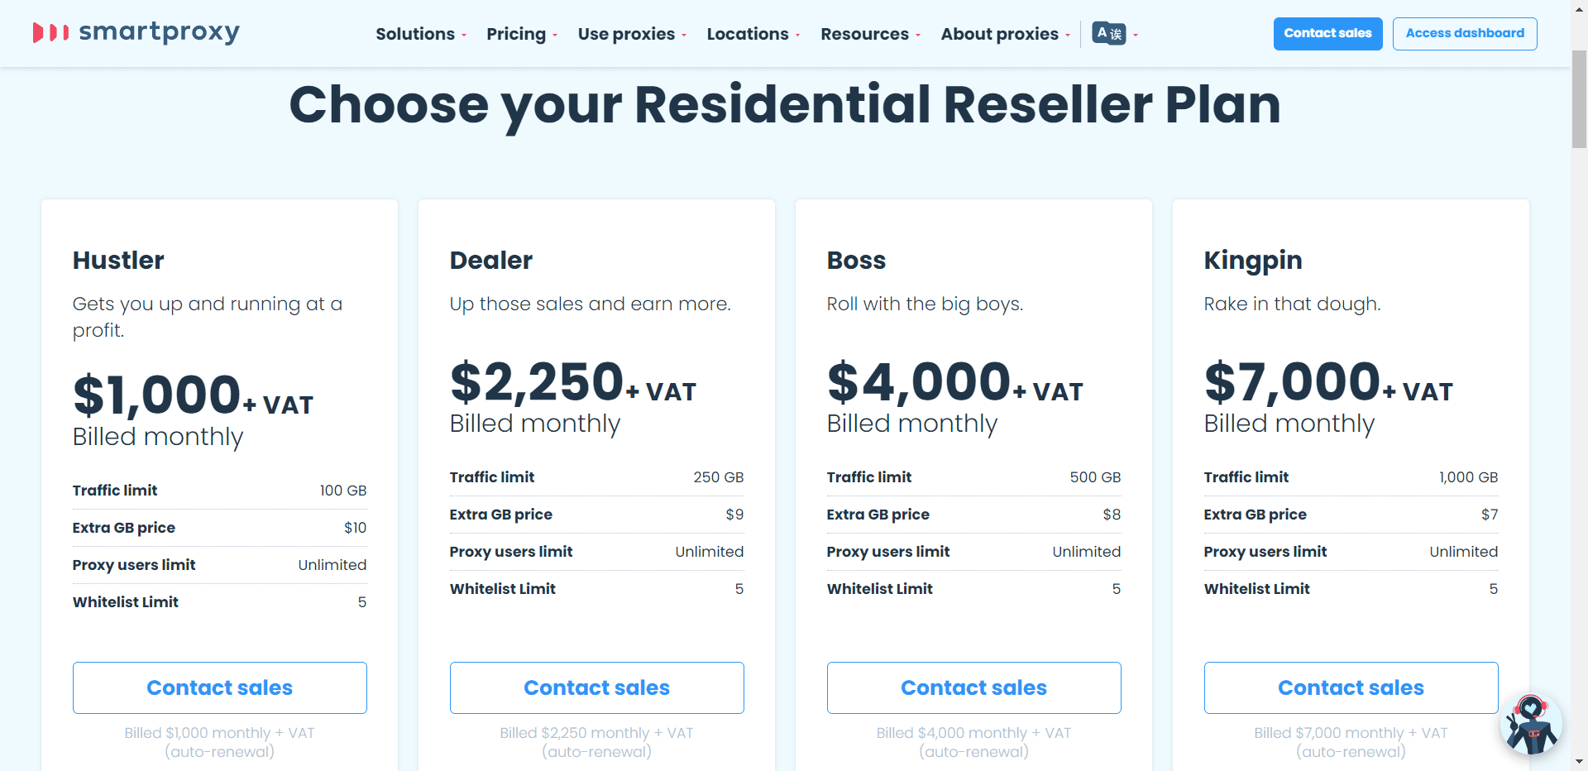Expand the About proxies menu
1588x771 pixels.
point(1005,34)
